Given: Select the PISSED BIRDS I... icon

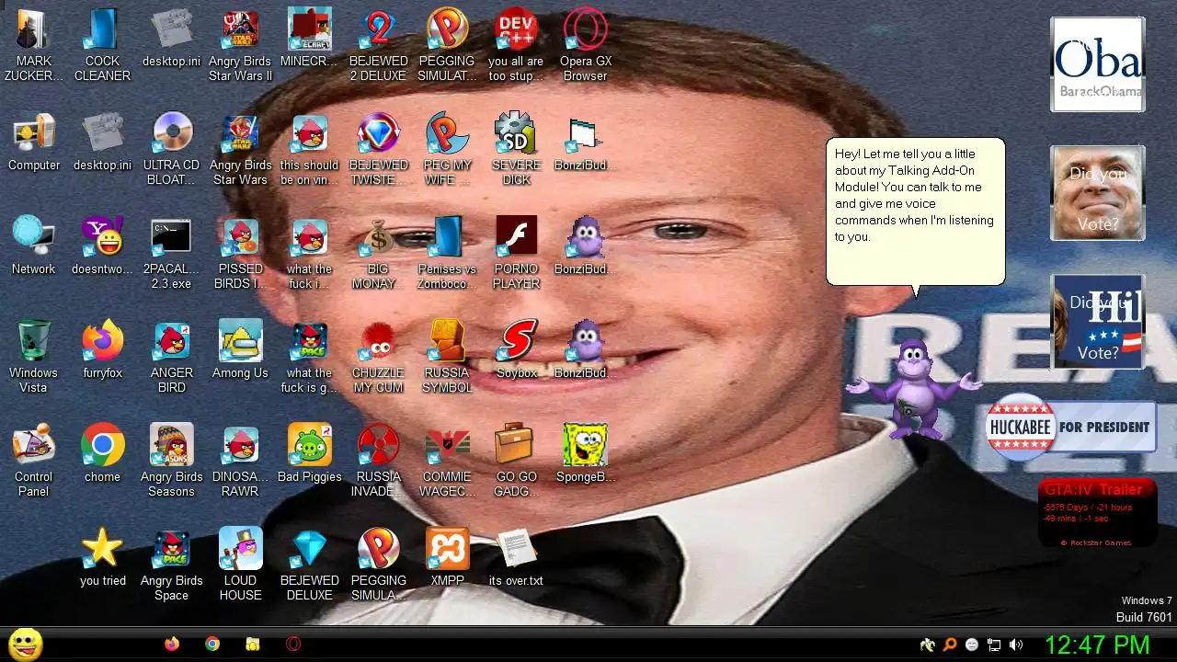Looking at the screenshot, I should pos(240,254).
